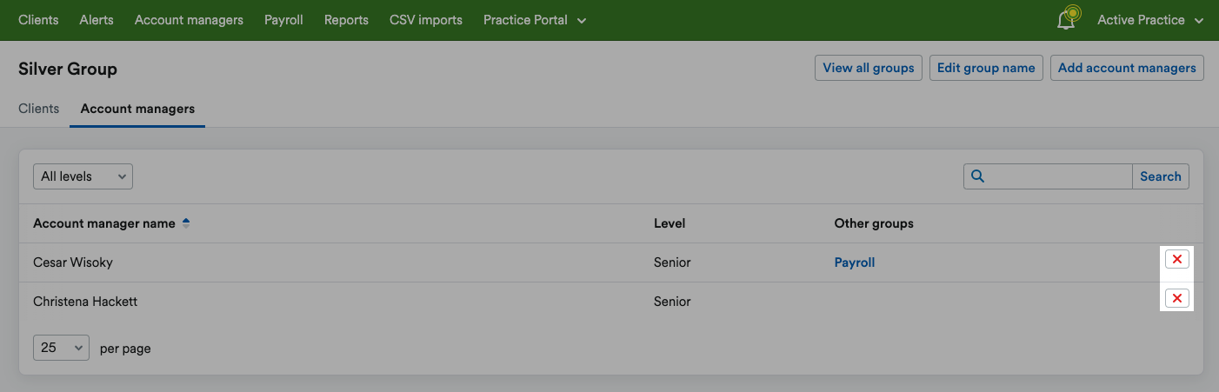Open the All levels dropdown
The width and height of the screenshot is (1219, 392).
point(83,176)
